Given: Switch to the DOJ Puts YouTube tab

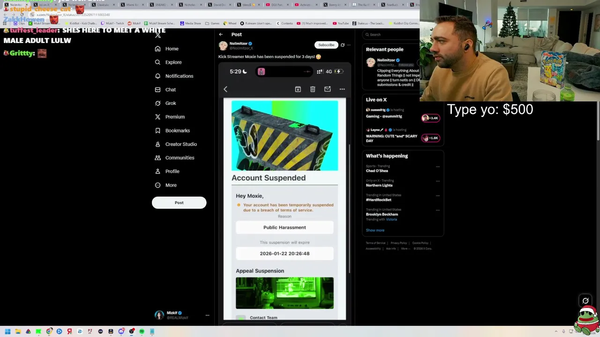Looking at the screenshot, I should [x=277, y=5].
